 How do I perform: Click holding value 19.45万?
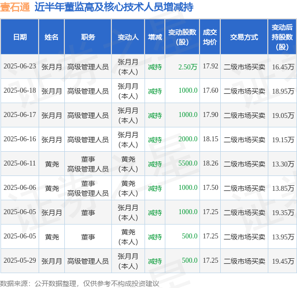click(283, 261)
